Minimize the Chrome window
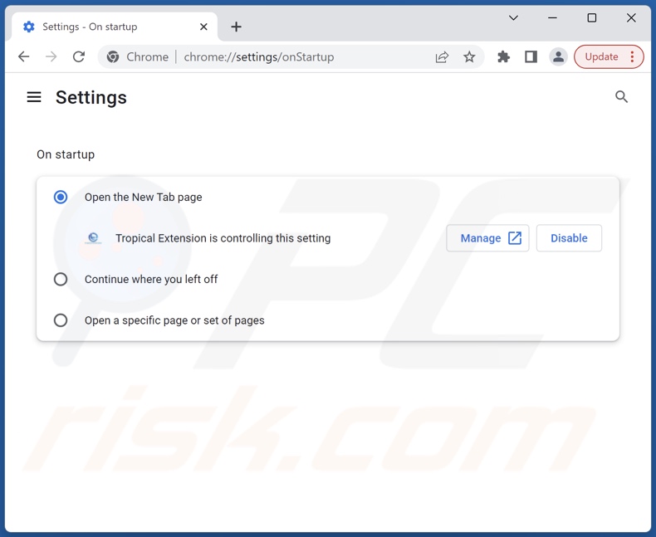This screenshot has height=537, width=656. click(x=552, y=17)
